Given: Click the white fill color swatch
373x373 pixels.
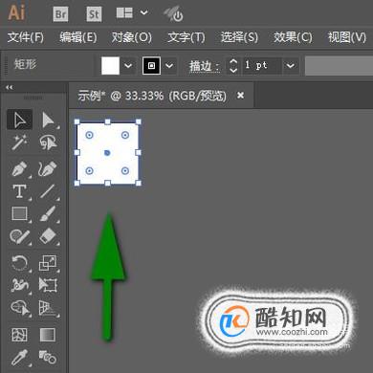Looking at the screenshot, I should 110,66.
